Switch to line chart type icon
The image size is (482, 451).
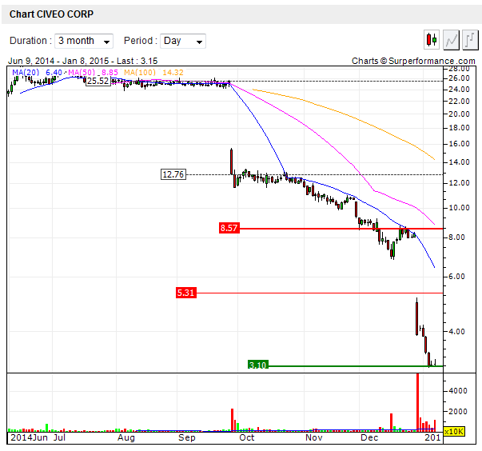(451, 40)
